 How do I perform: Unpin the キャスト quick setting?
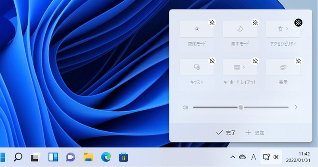[x=212, y=61]
